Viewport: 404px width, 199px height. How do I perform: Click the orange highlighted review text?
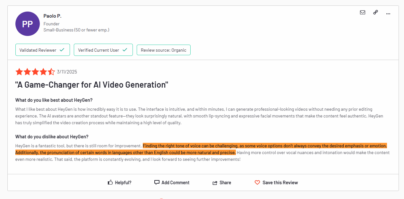pos(265,146)
